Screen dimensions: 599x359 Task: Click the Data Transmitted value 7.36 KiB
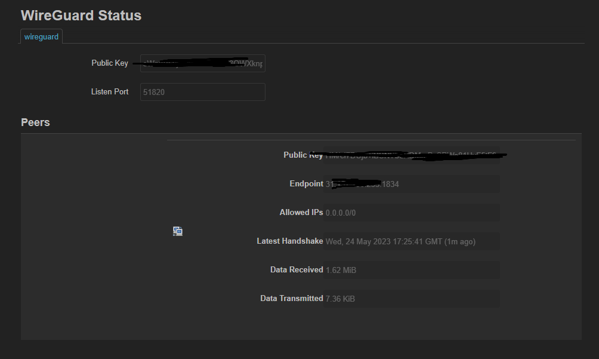tap(412, 299)
